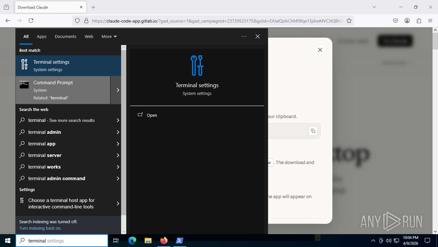This screenshot has height=247, width=438.
Task: Launch Microsoft Edge from taskbar
Action: point(132,241)
